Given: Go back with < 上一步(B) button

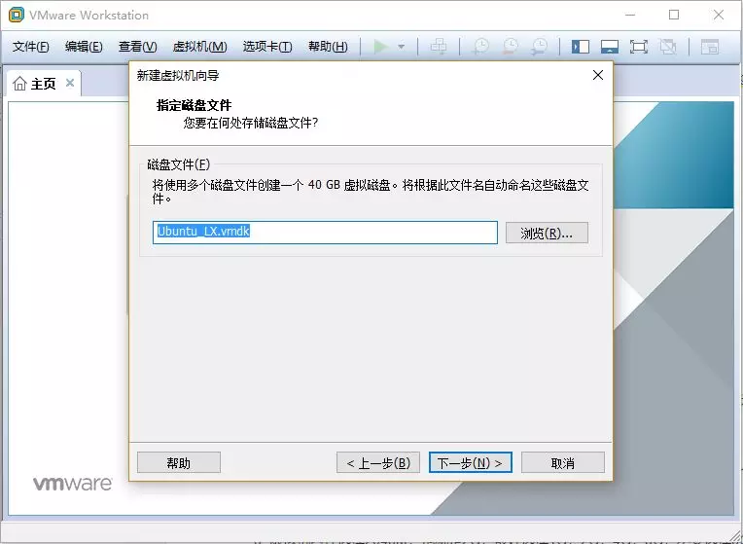Looking at the screenshot, I should [378, 462].
